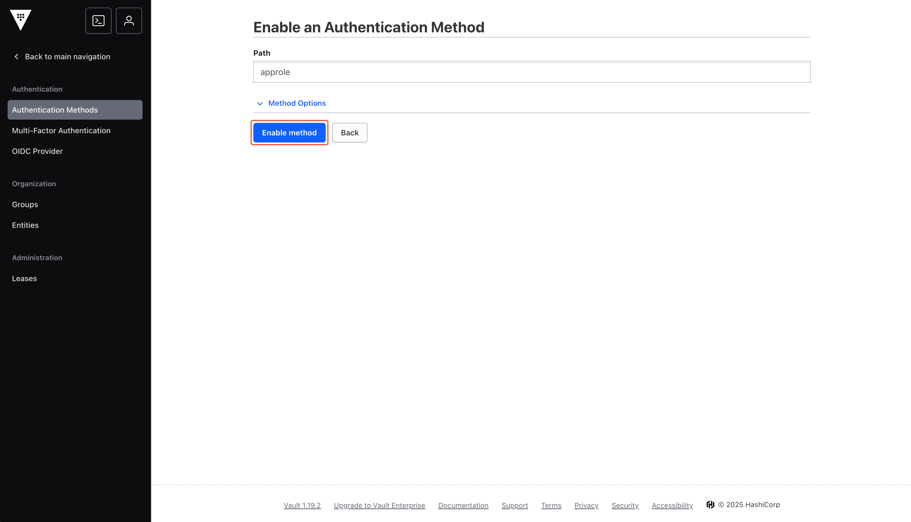Open the console terminal icon
Image resolution: width=911 pixels, height=522 pixels.
[x=98, y=20]
